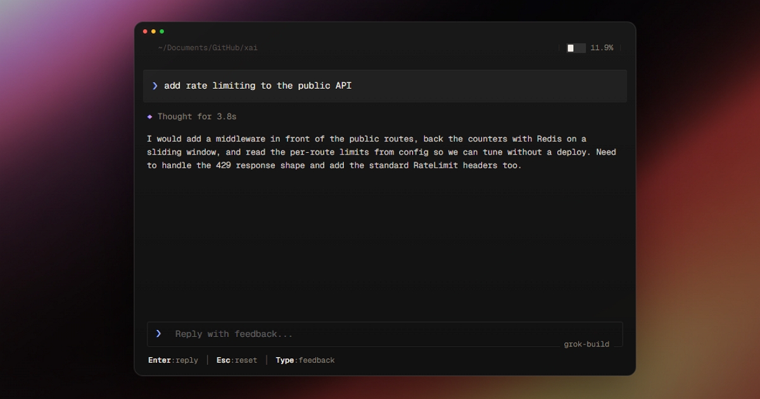
Task: Click the green maximize window dot
Action: pos(161,31)
